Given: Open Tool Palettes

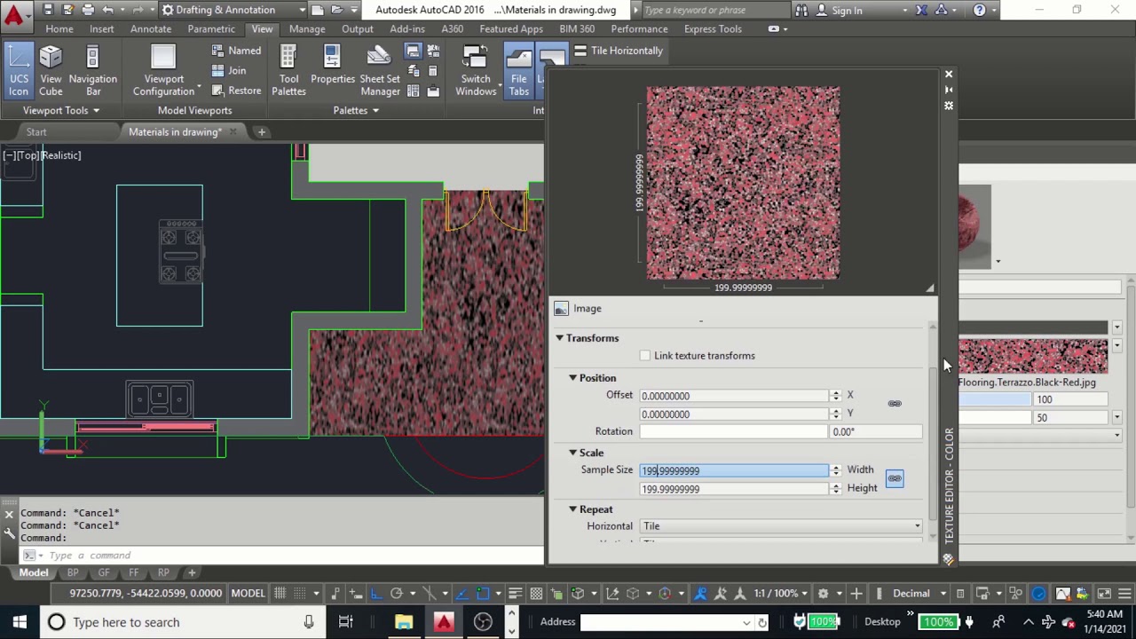Looking at the screenshot, I should click(288, 70).
